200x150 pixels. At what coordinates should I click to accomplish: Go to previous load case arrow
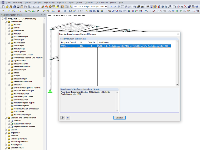[112, 7]
